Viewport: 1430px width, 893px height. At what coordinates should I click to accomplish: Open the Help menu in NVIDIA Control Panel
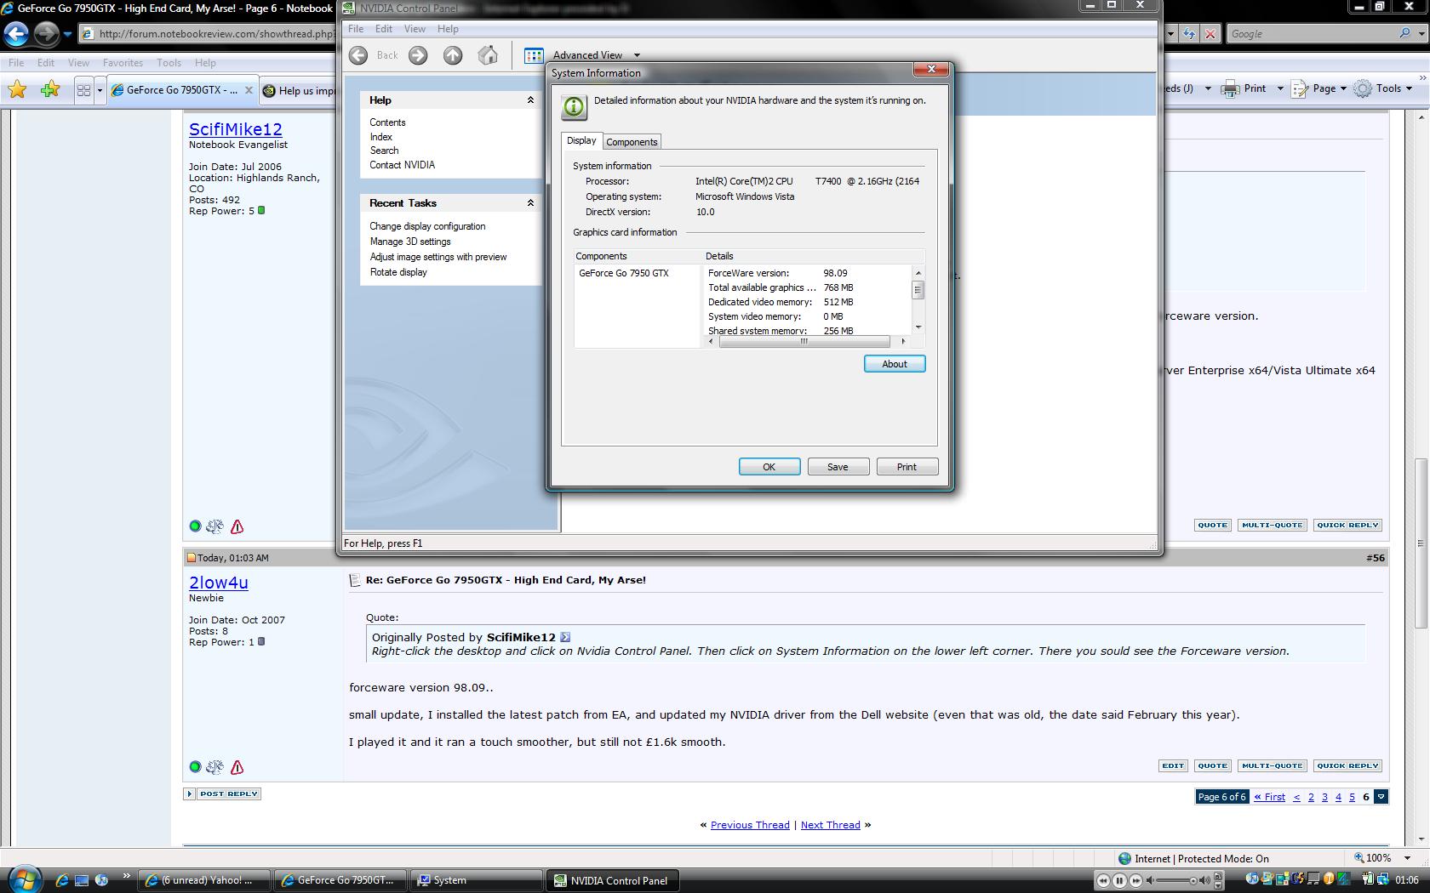tap(448, 29)
